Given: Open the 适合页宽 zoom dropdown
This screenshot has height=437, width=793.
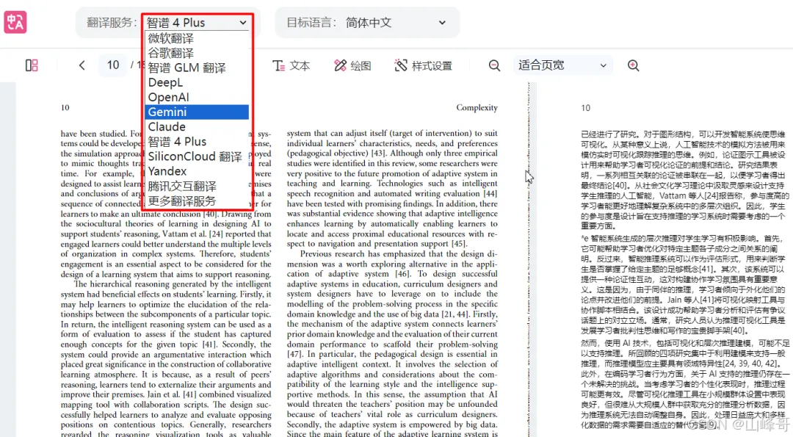Looking at the screenshot, I should [x=562, y=65].
